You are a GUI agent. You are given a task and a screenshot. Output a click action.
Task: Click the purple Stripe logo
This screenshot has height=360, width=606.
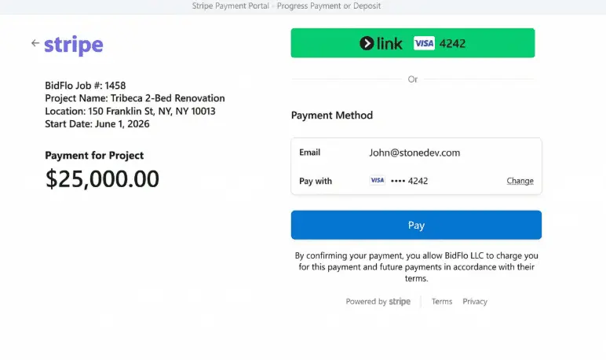(74, 46)
